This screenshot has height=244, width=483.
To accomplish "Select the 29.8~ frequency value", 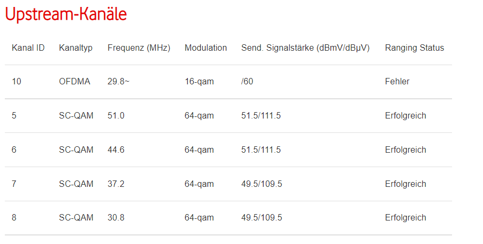I will coord(118,82).
